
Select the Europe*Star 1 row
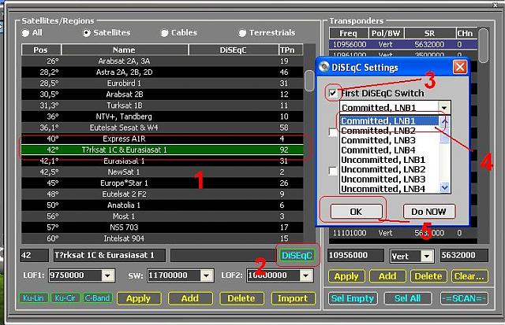tap(163, 183)
